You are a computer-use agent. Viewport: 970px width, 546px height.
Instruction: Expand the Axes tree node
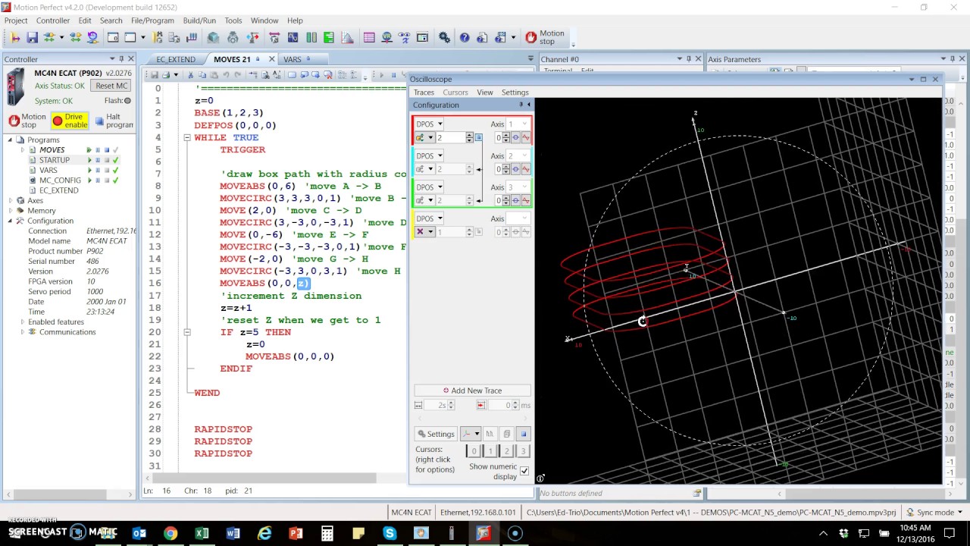(11, 201)
